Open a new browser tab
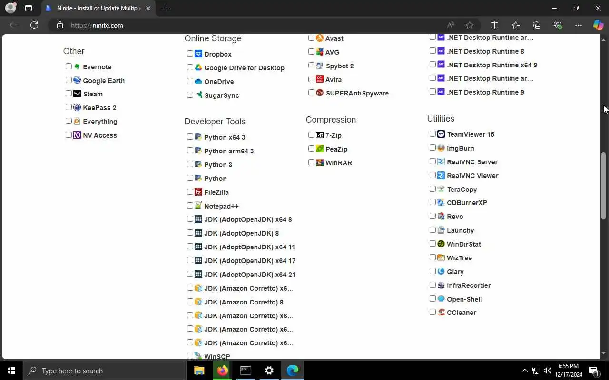Image resolution: width=609 pixels, height=380 pixels. tap(166, 8)
